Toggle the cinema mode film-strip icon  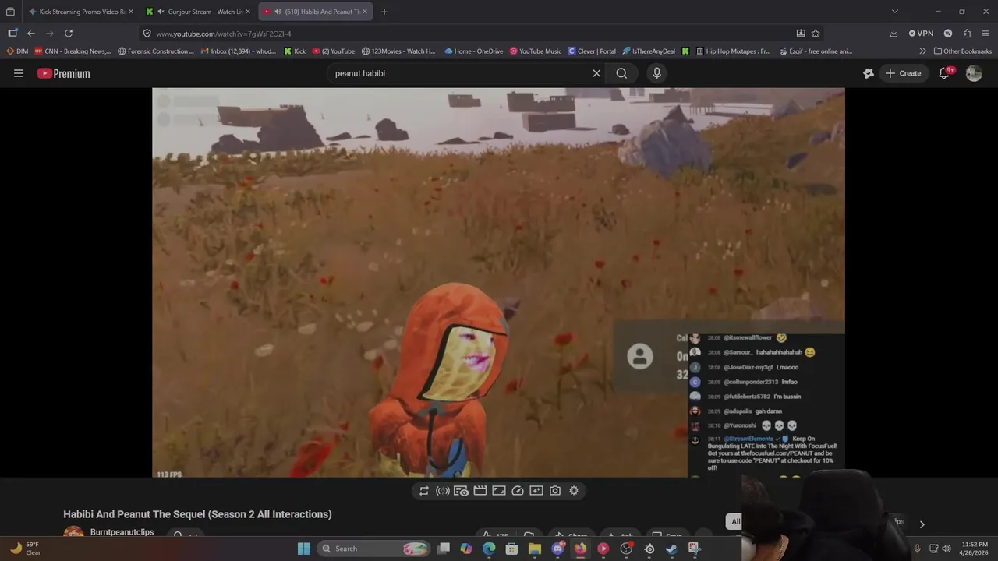pyautogui.click(x=480, y=491)
